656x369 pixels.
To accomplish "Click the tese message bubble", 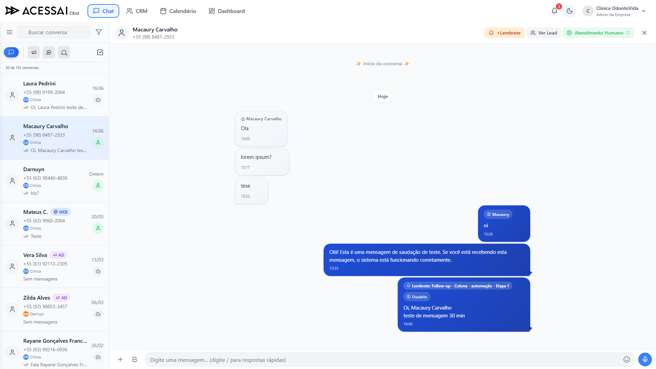I will (x=252, y=191).
